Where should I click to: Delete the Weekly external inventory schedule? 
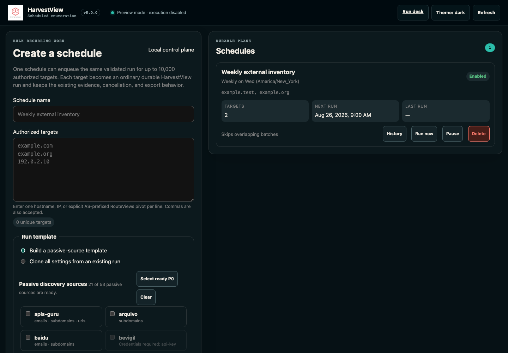479,134
